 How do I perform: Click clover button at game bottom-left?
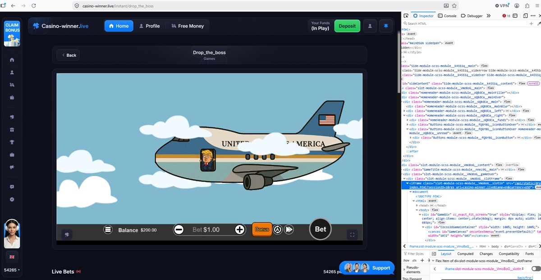coord(66,235)
